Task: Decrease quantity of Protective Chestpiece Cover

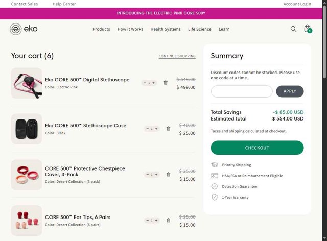Action: [148, 175]
